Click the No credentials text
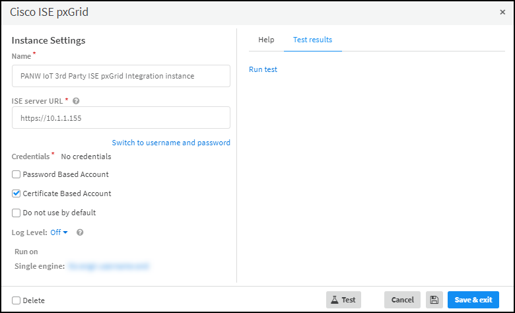This screenshot has width=515, height=313. pyautogui.click(x=86, y=156)
